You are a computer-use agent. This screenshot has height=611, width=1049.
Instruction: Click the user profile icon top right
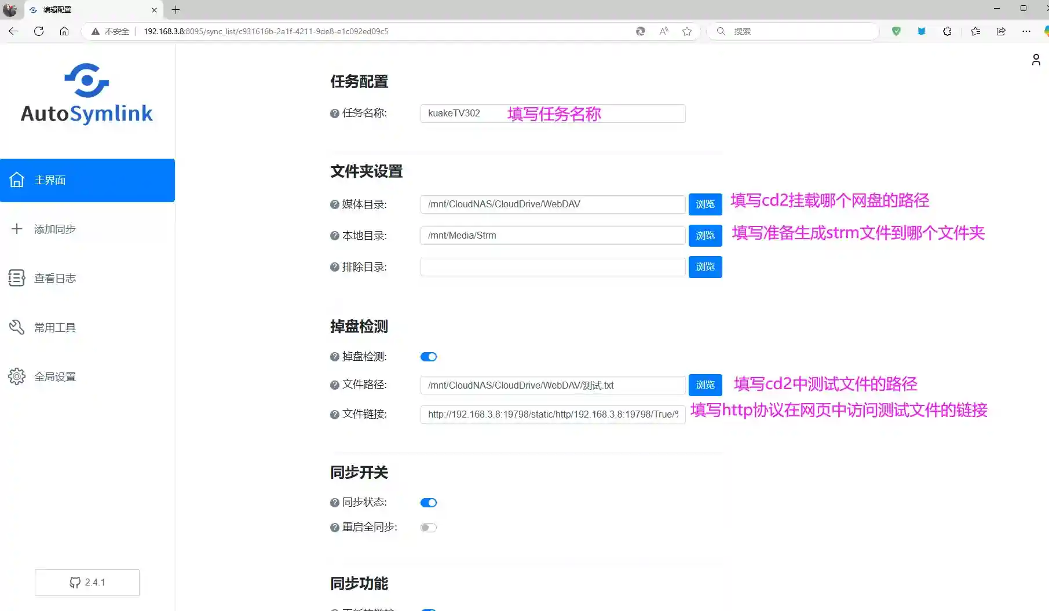(x=1036, y=59)
